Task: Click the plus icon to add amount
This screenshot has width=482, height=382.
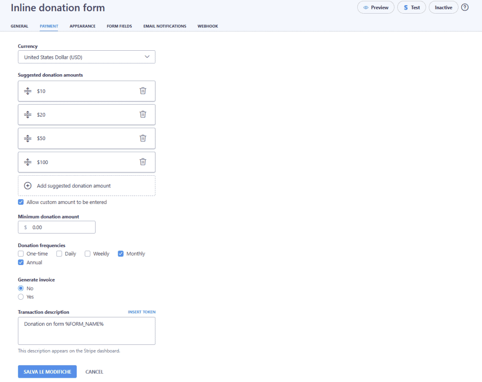Action: coord(28,186)
